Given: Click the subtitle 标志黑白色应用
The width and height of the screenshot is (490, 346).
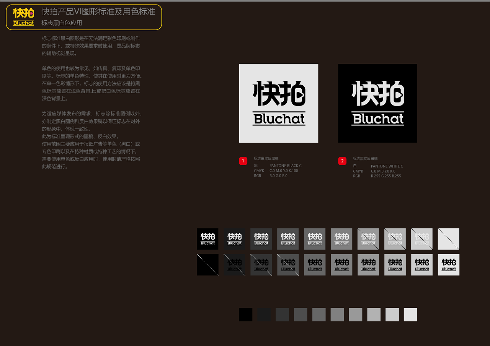Looking at the screenshot, I should click(x=62, y=23).
